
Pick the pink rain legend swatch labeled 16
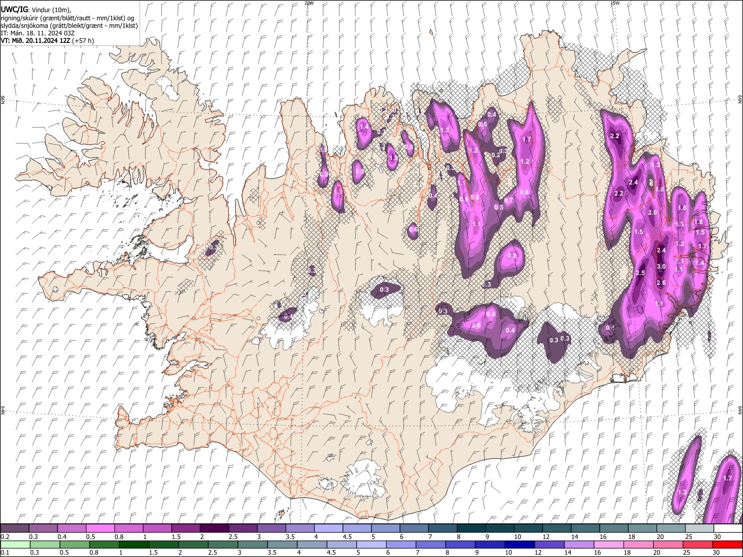pyautogui.click(x=608, y=544)
